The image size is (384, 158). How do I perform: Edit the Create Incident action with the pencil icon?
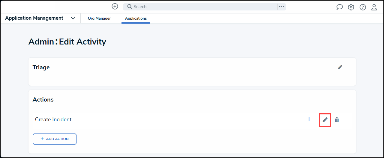(x=325, y=120)
